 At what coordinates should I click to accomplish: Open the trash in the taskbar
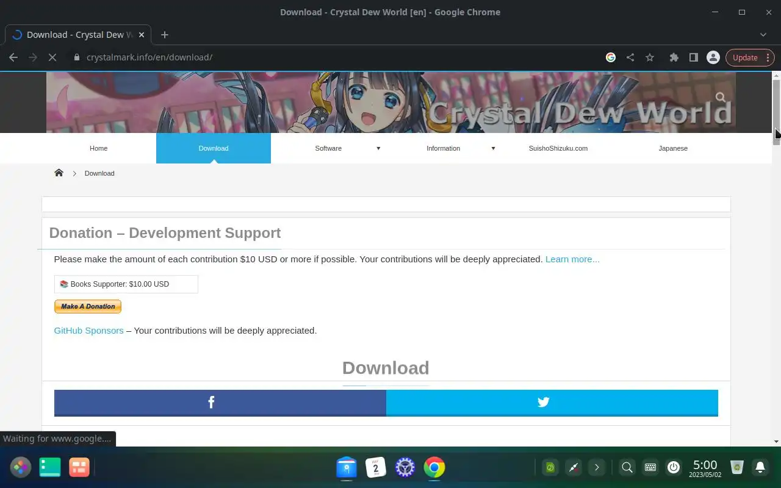(737, 467)
